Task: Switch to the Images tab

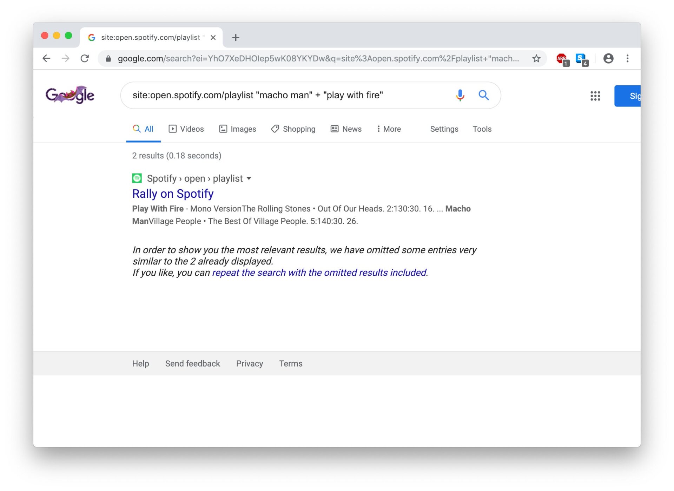Action: [x=238, y=129]
